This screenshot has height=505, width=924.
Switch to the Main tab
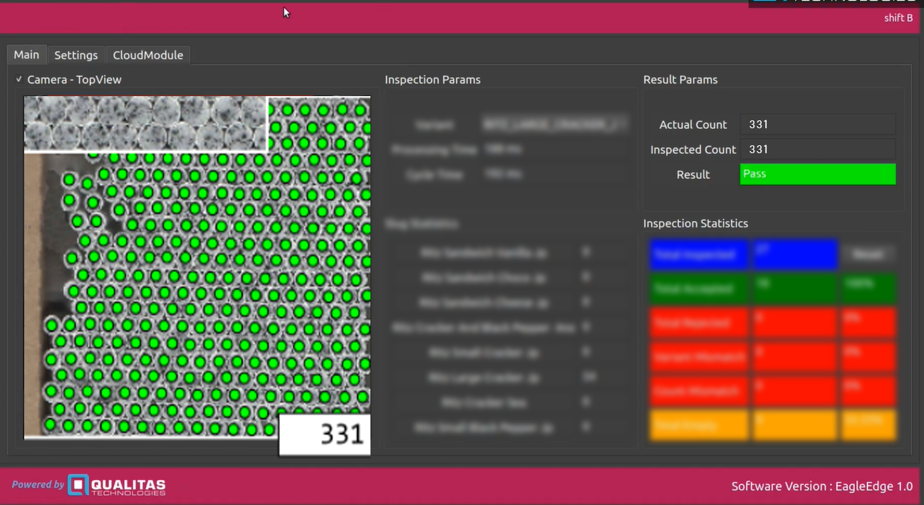(x=26, y=55)
